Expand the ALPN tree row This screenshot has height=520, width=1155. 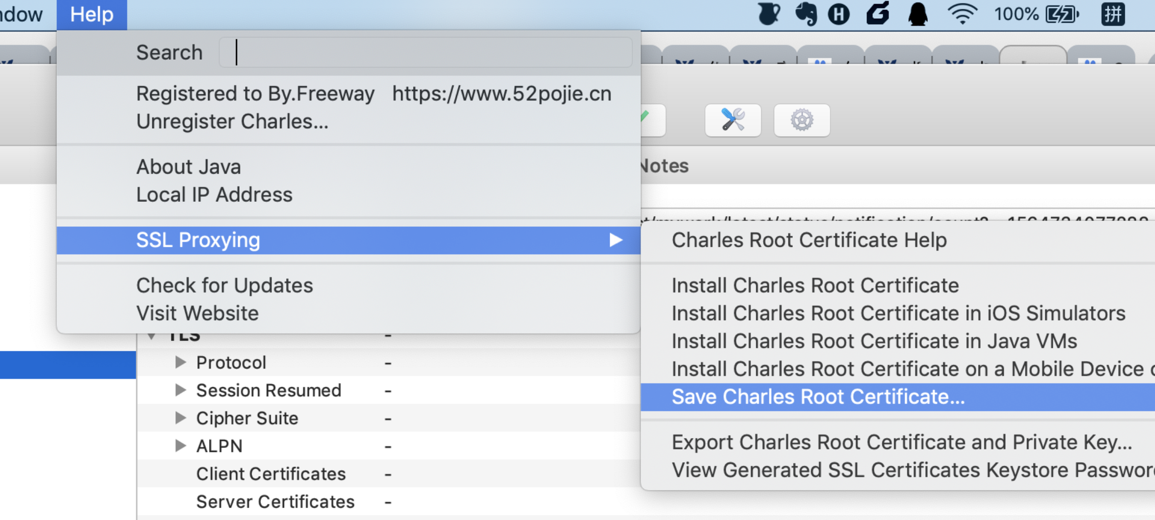pos(180,446)
